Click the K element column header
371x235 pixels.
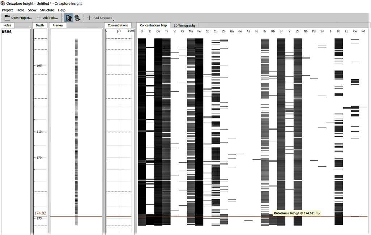pos(150,31)
